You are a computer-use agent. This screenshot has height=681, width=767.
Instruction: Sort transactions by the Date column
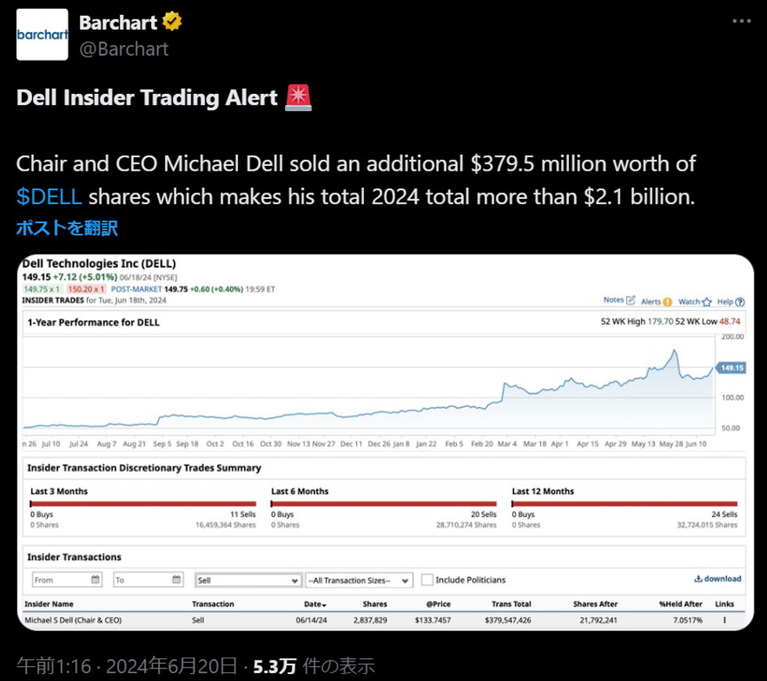tap(315, 604)
